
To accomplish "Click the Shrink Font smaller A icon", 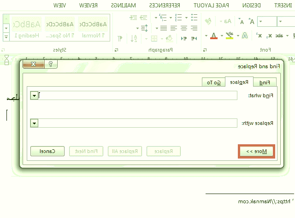I will pyautogui.click(x=242, y=22).
